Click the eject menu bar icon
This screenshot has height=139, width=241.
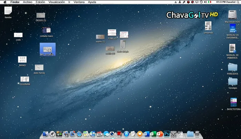pos(176,2)
